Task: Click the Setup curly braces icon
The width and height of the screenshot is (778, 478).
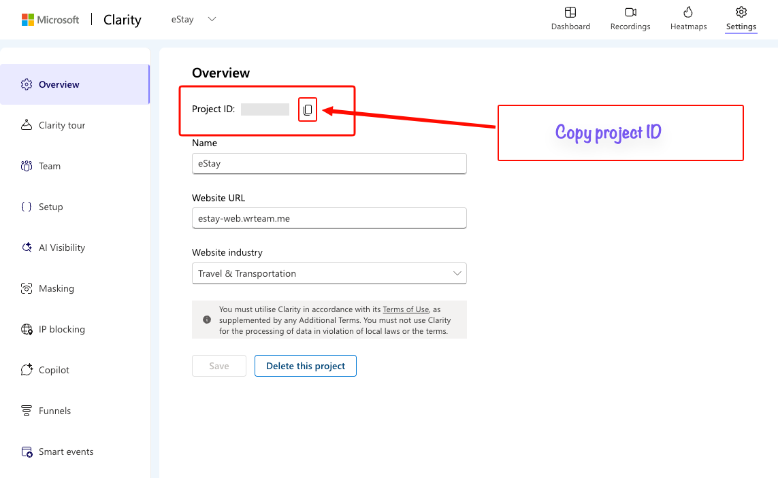Action: coord(27,207)
